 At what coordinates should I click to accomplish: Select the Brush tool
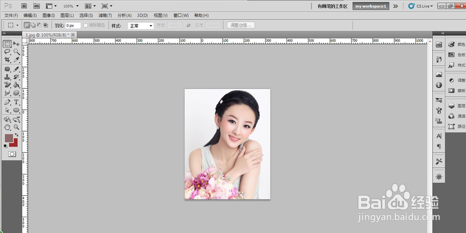pyautogui.click(x=16, y=69)
